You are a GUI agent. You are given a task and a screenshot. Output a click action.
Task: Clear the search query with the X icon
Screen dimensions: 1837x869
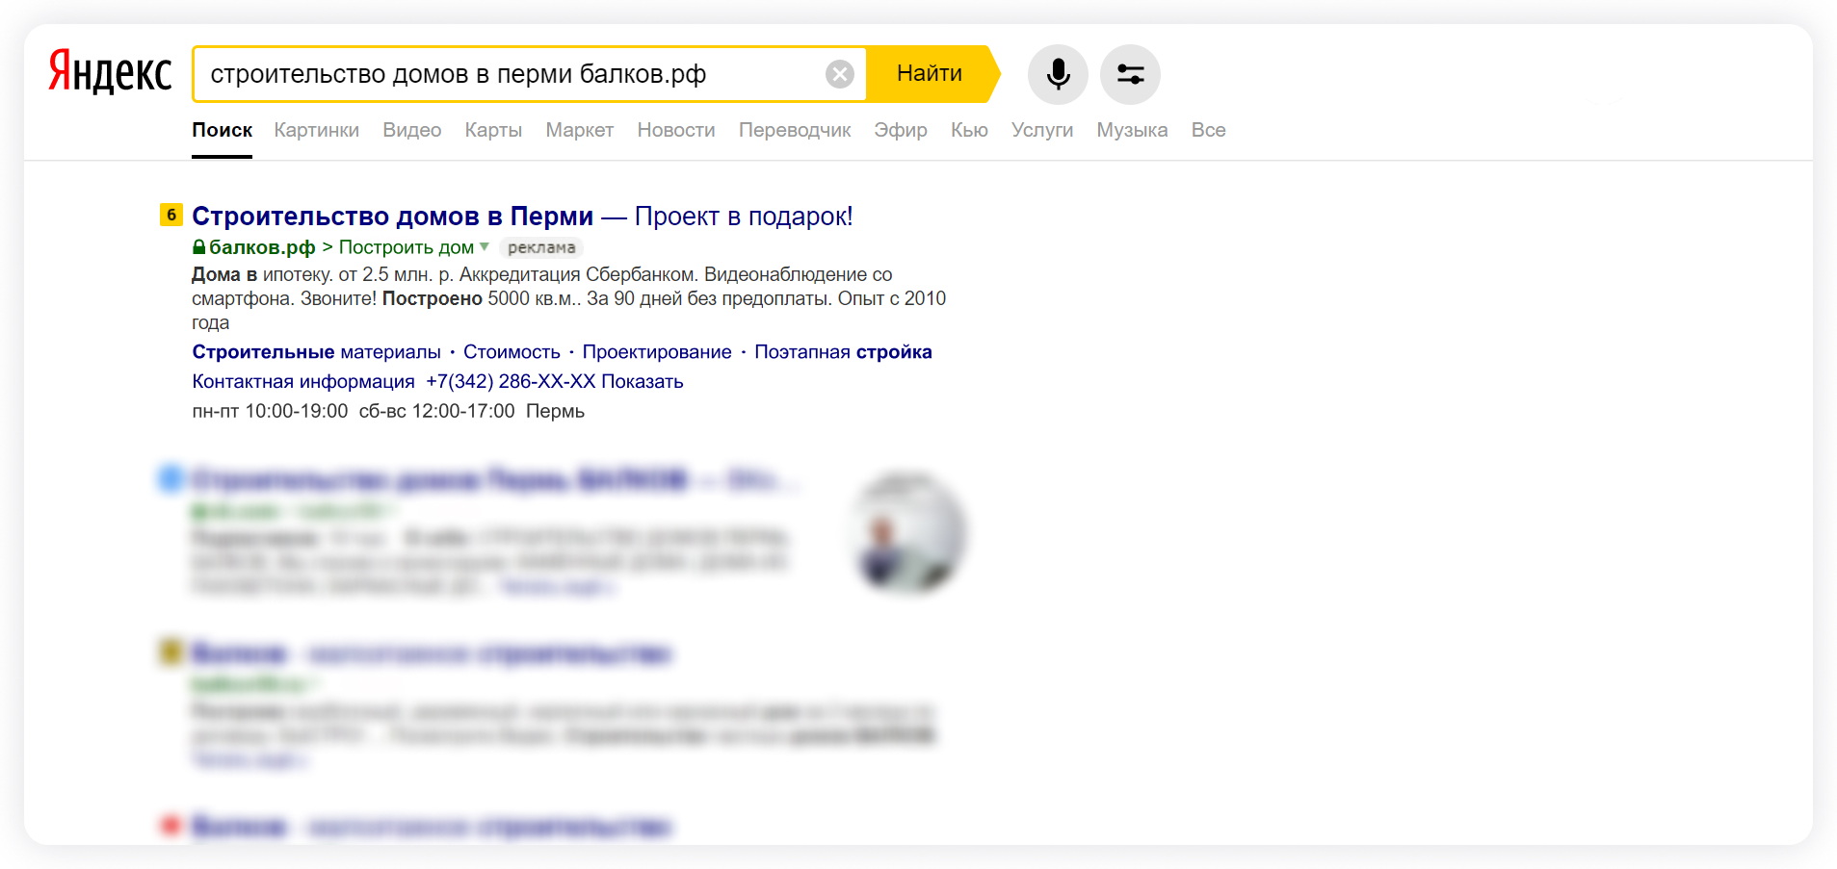click(x=840, y=74)
